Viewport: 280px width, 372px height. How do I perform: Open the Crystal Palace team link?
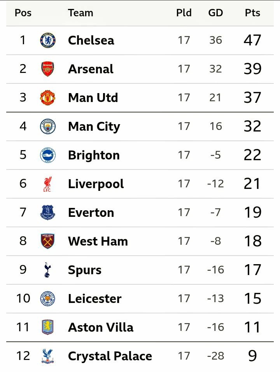point(110,356)
